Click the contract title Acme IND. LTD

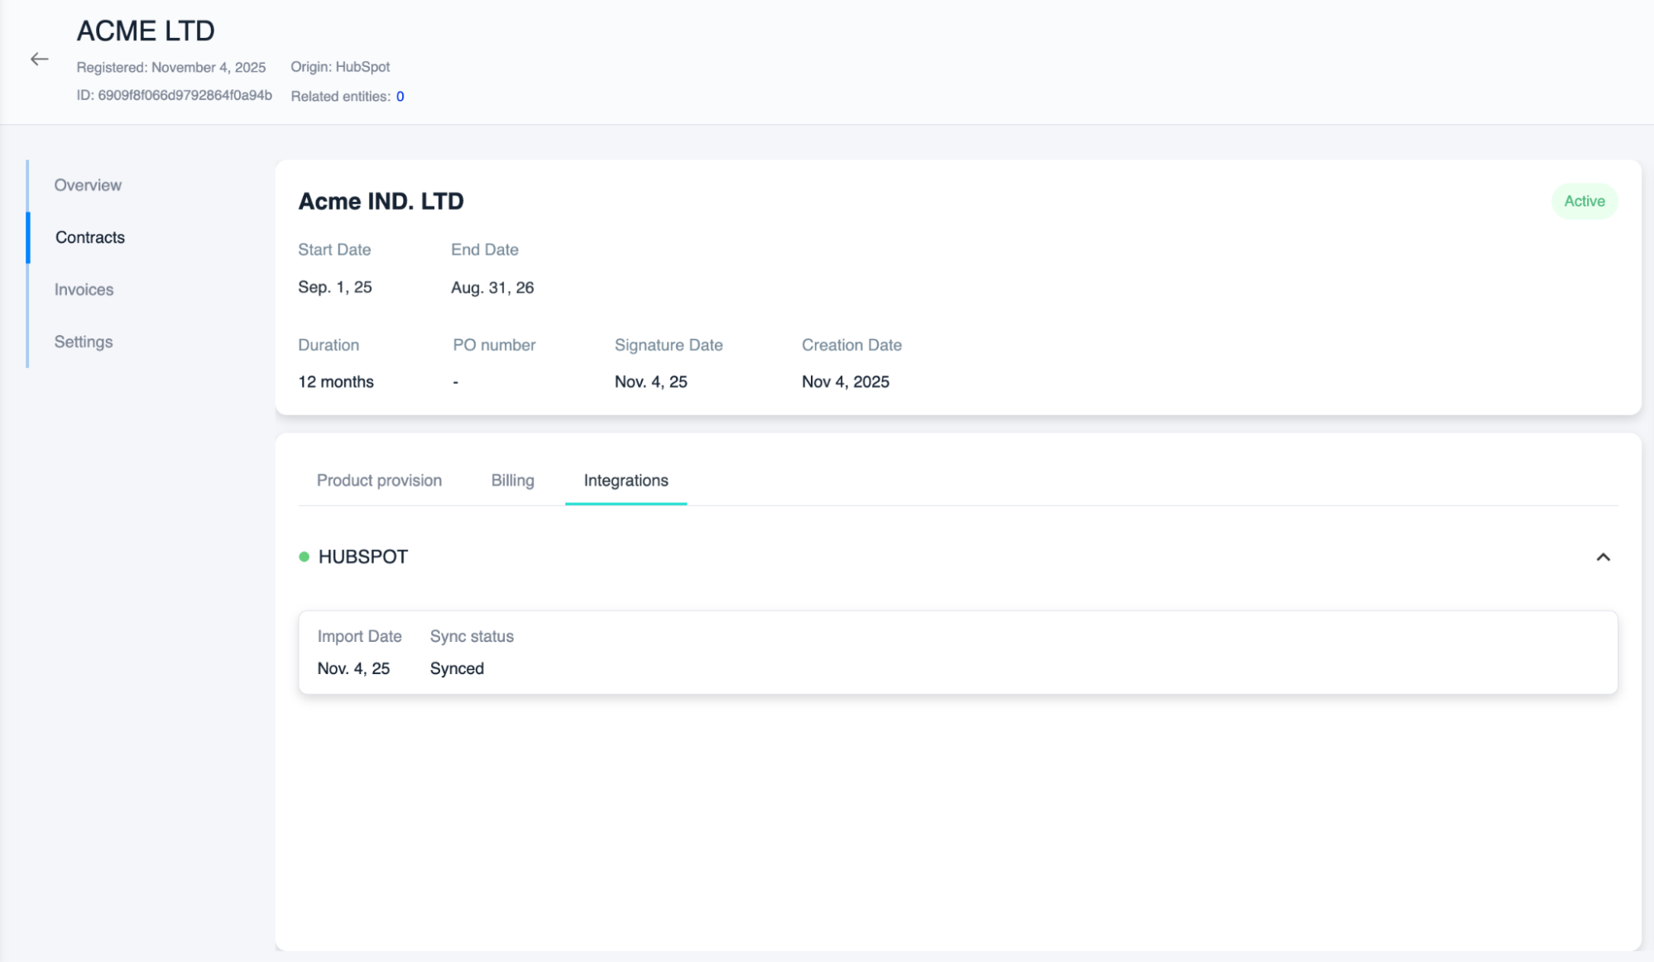381,201
